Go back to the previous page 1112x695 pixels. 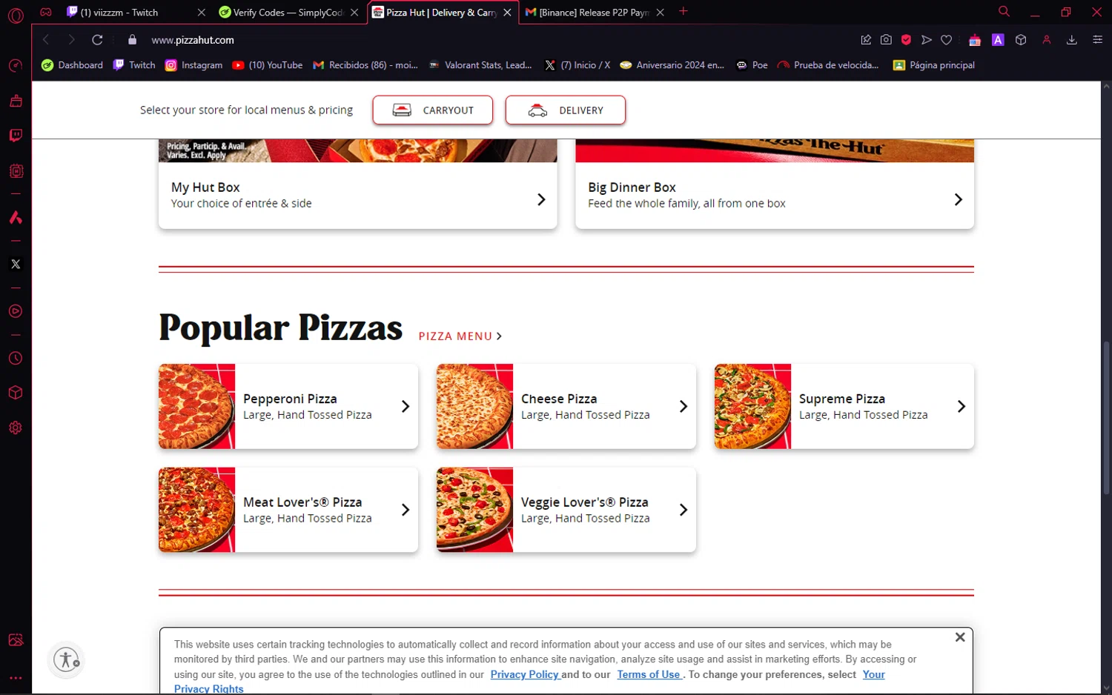pos(46,40)
